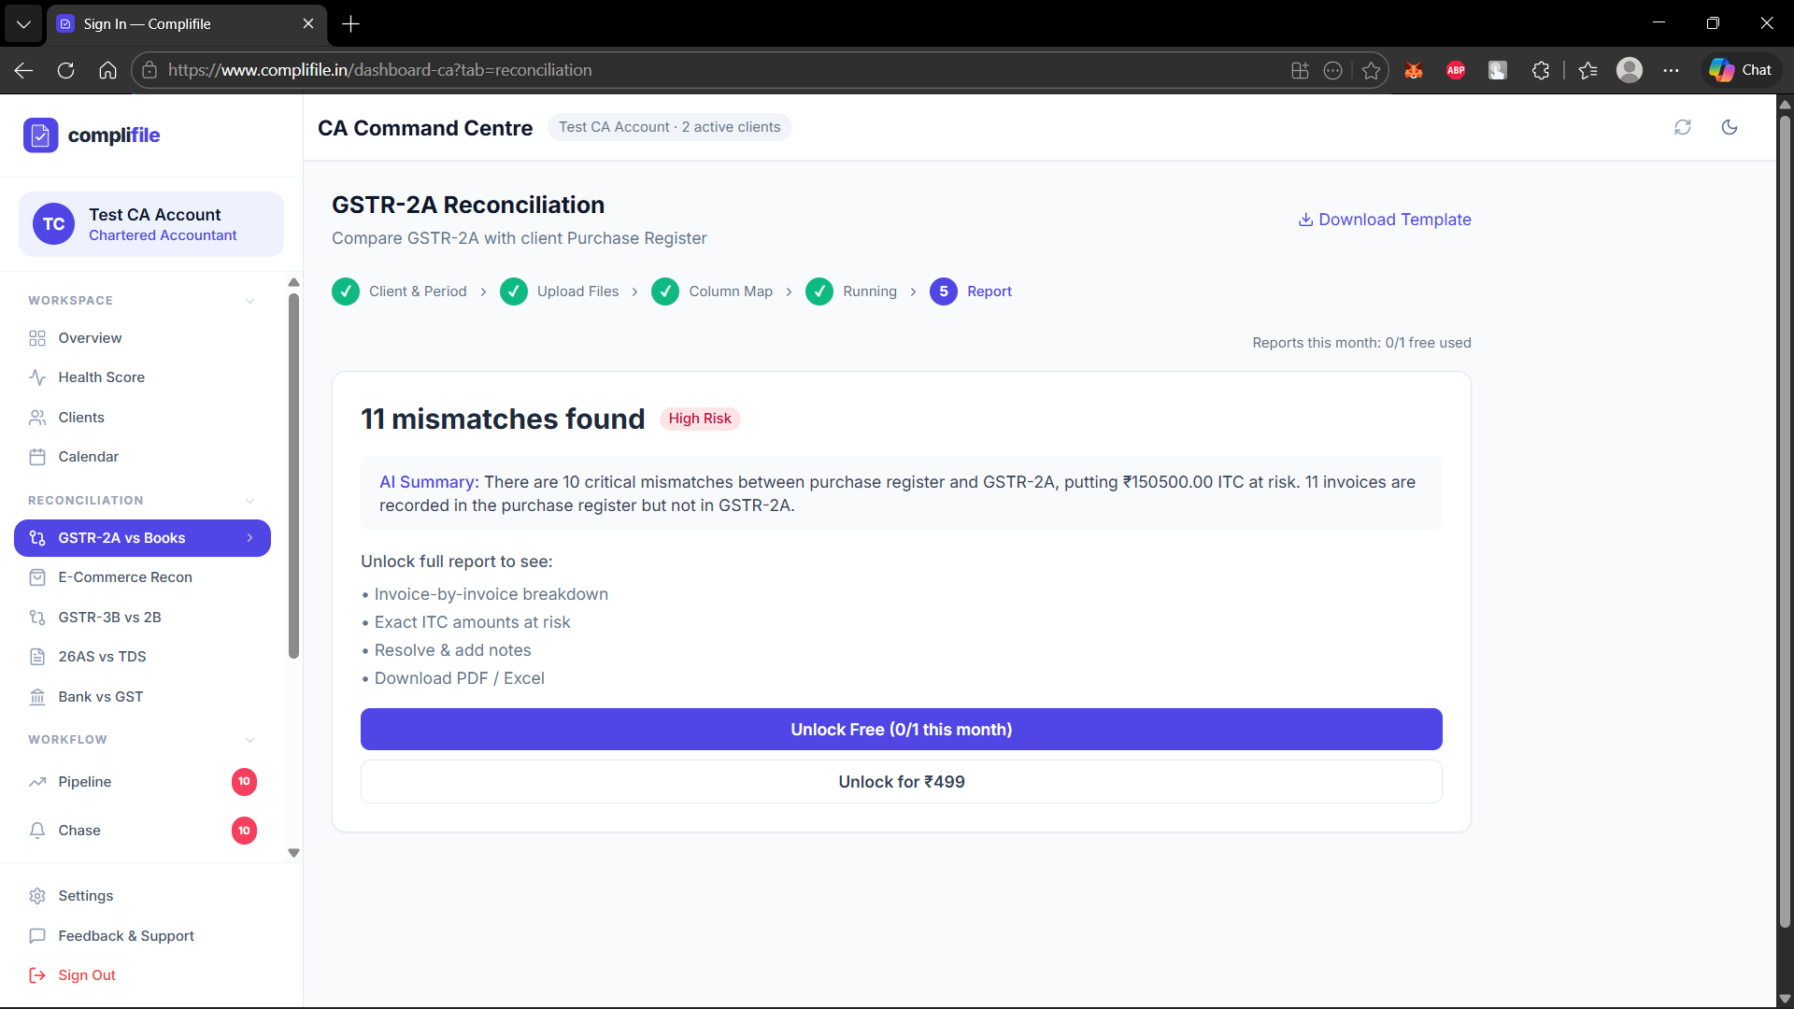Click the page vertical scrollbar
The width and height of the screenshot is (1794, 1009).
[x=1785, y=520]
